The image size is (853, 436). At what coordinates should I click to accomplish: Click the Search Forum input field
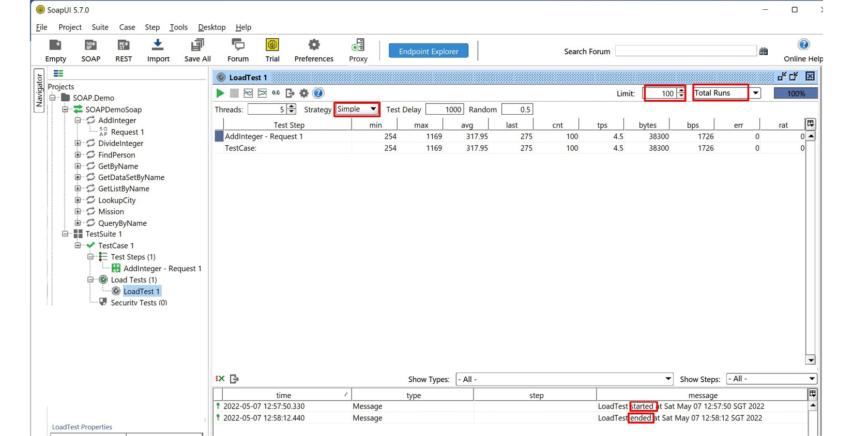[686, 51]
